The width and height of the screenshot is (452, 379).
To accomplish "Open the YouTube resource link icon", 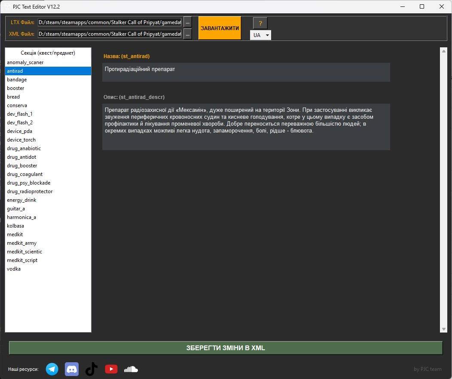I will (111, 369).
